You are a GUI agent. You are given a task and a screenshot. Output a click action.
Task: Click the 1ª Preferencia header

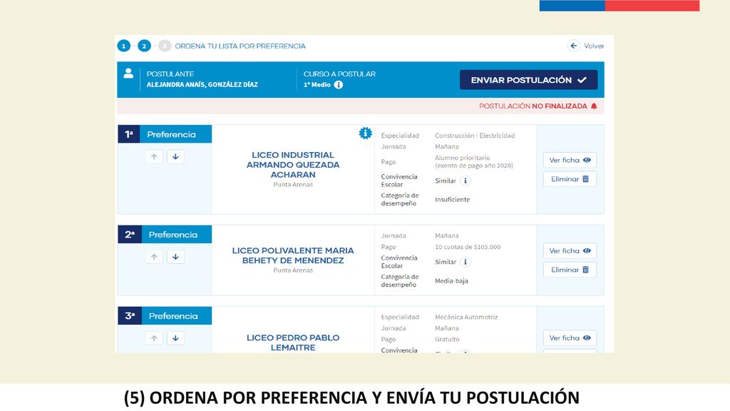tap(165, 134)
